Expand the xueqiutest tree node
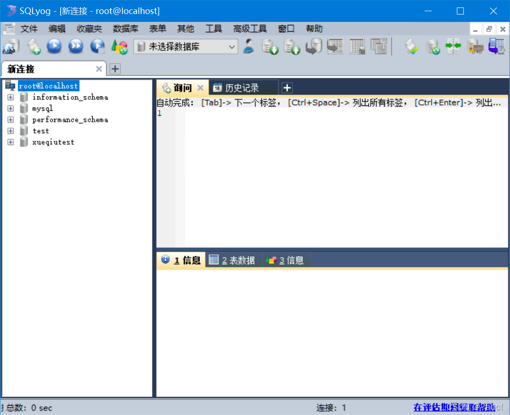This screenshot has height=415, width=510. point(11,142)
